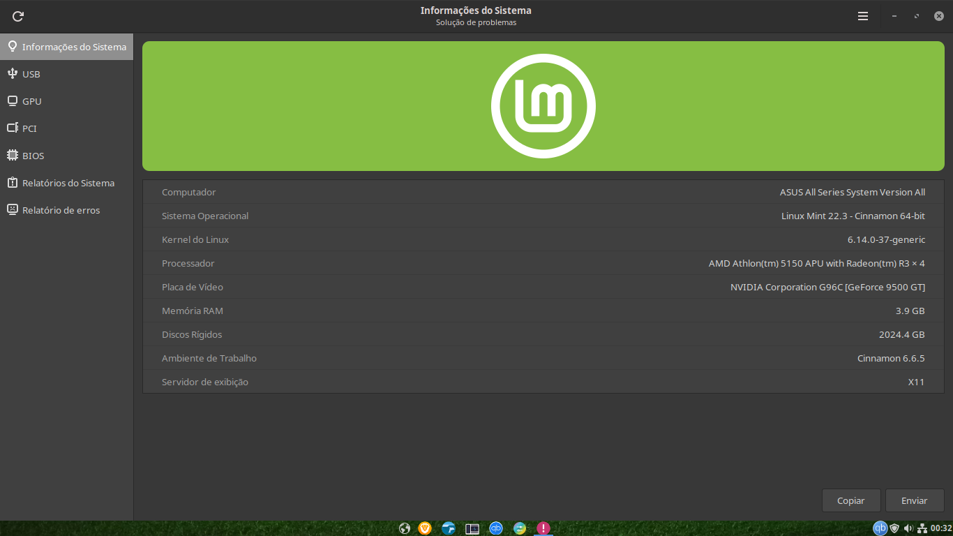Image resolution: width=953 pixels, height=536 pixels.
Task: Launch Brave browser from the panel
Action: (425, 528)
